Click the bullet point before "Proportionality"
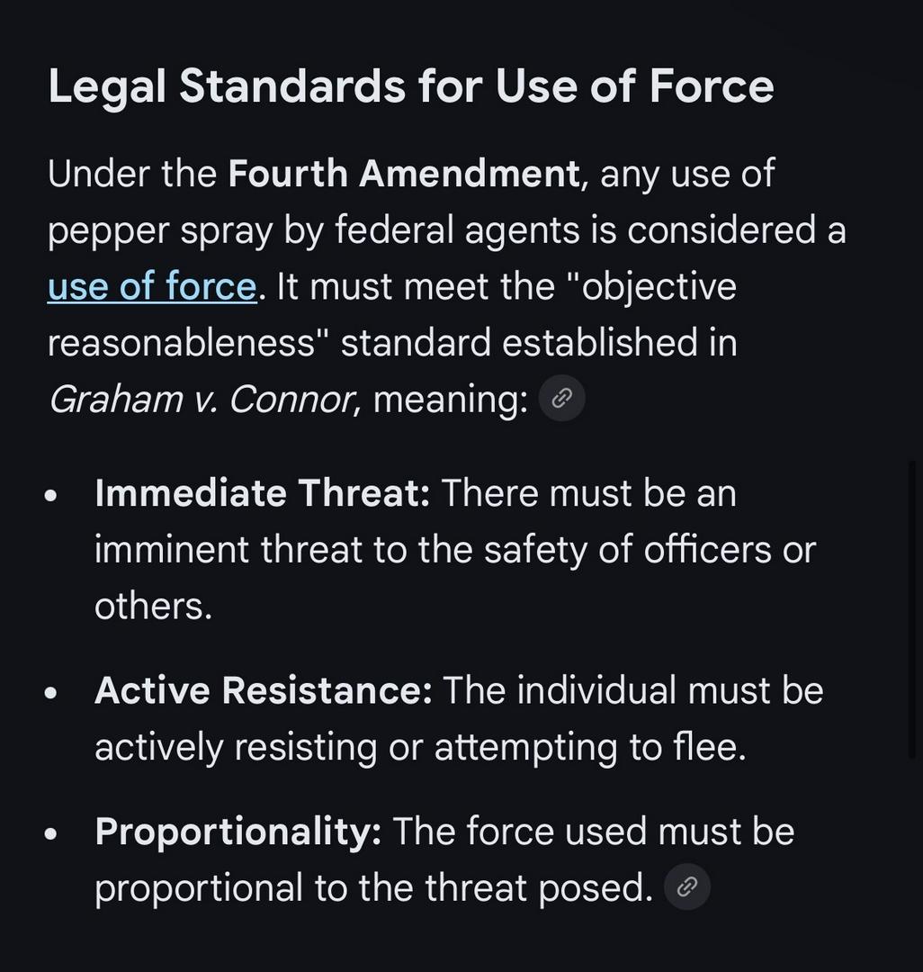This screenshot has width=923, height=972. point(51,834)
